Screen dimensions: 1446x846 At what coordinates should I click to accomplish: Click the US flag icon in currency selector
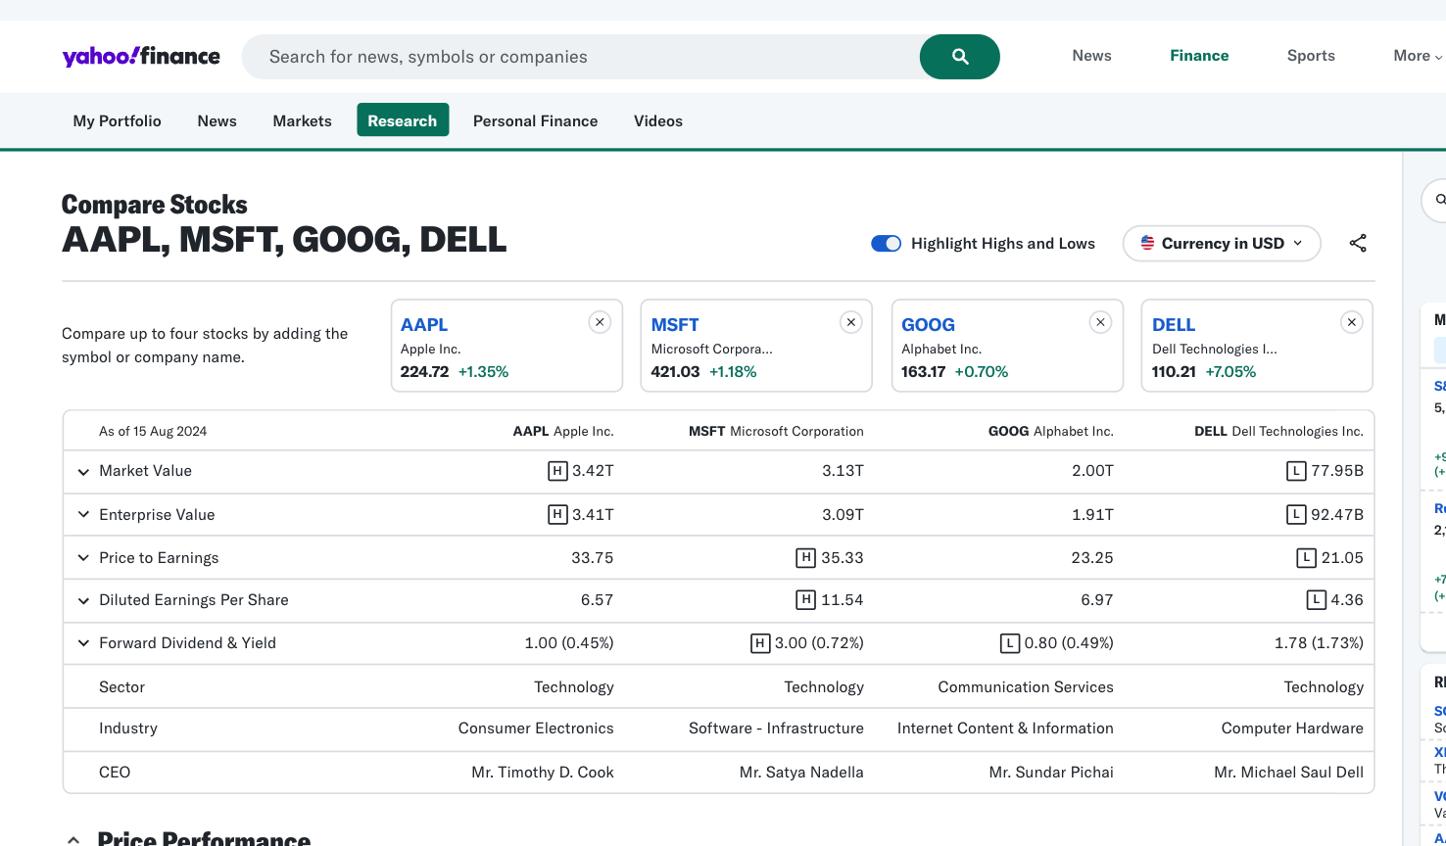point(1147,243)
